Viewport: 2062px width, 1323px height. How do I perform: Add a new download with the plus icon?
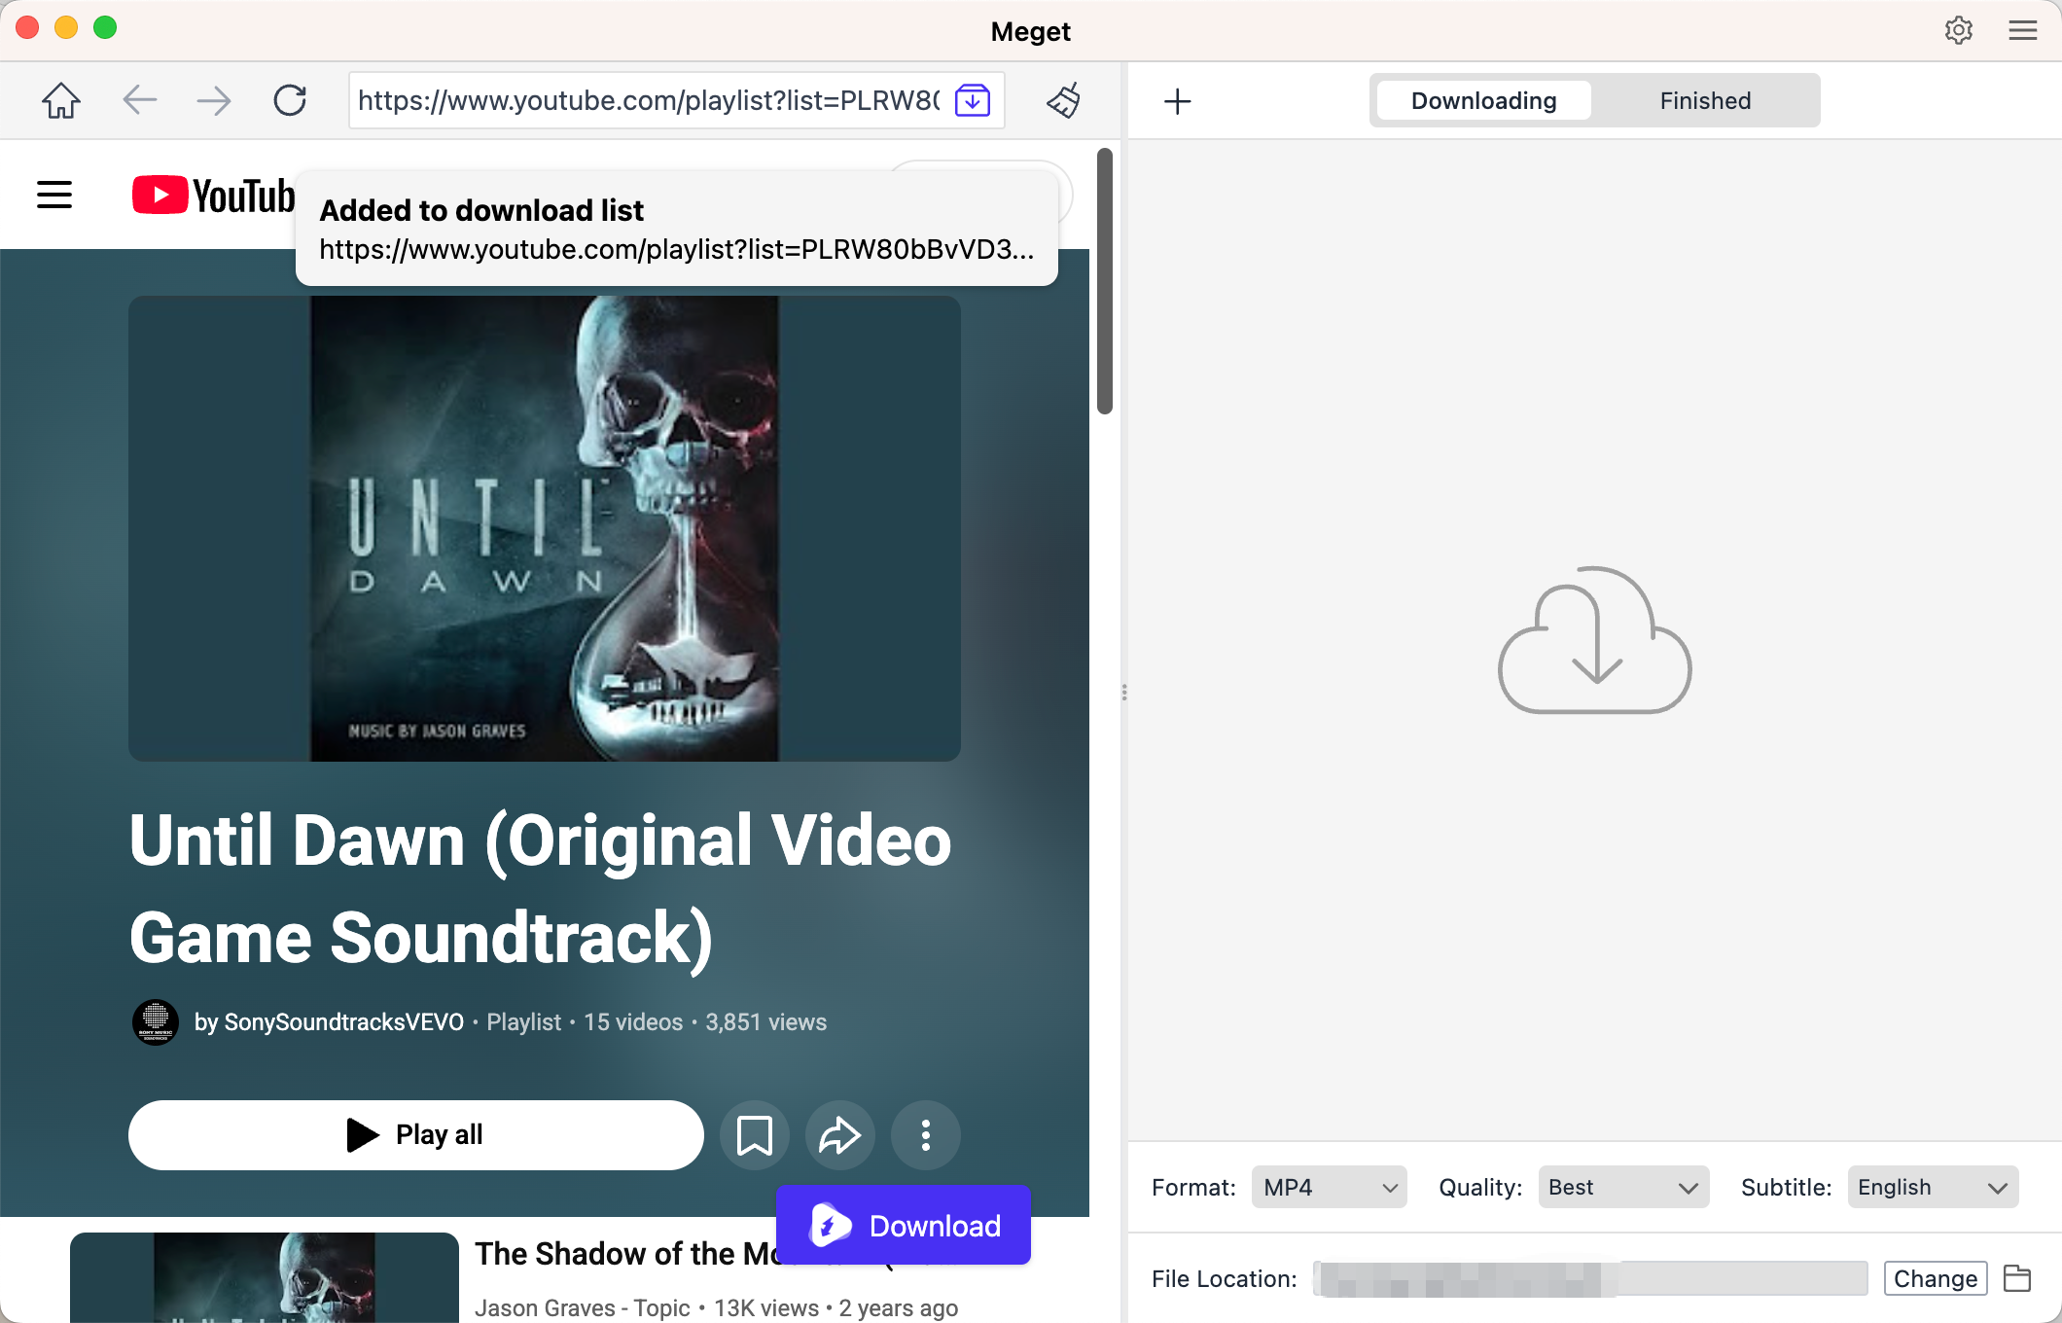click(1177, 100)
